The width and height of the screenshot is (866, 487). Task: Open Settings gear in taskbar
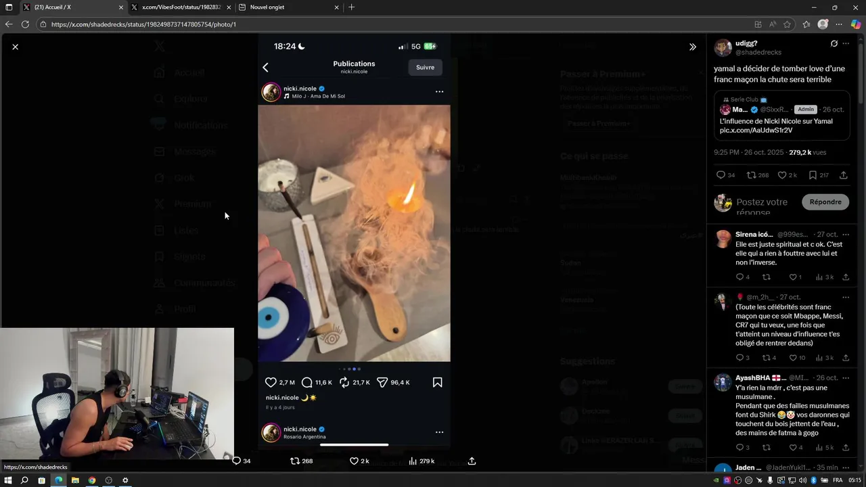(x=125, y=480)
